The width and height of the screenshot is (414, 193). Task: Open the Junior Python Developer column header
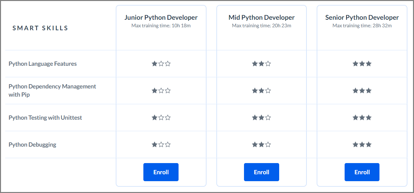pos(161,17)
